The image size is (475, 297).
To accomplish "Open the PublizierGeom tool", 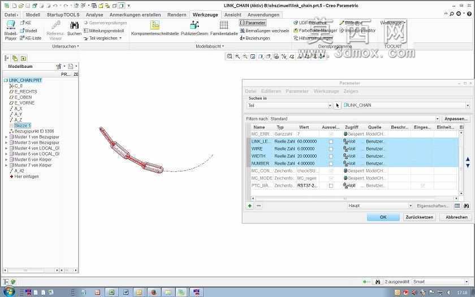I will tap(194, 28).
